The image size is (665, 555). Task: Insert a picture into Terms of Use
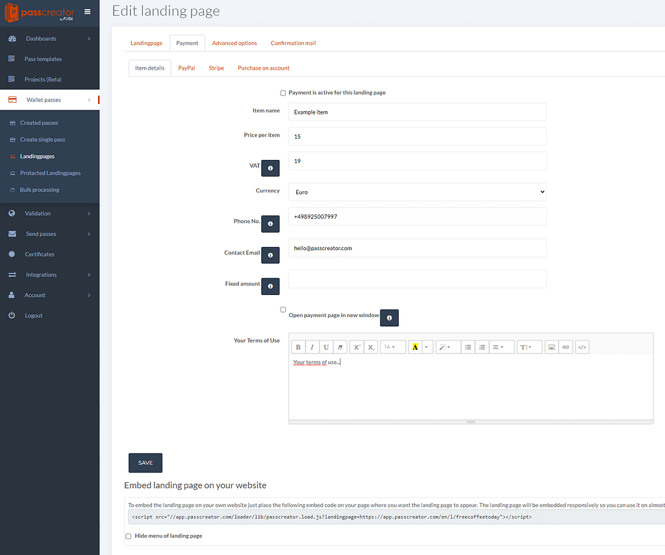(551, 347)
